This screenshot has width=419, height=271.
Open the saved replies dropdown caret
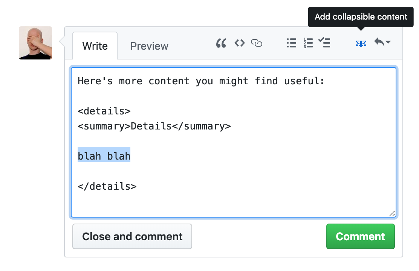pyautogui.click(x=388, y=42)
